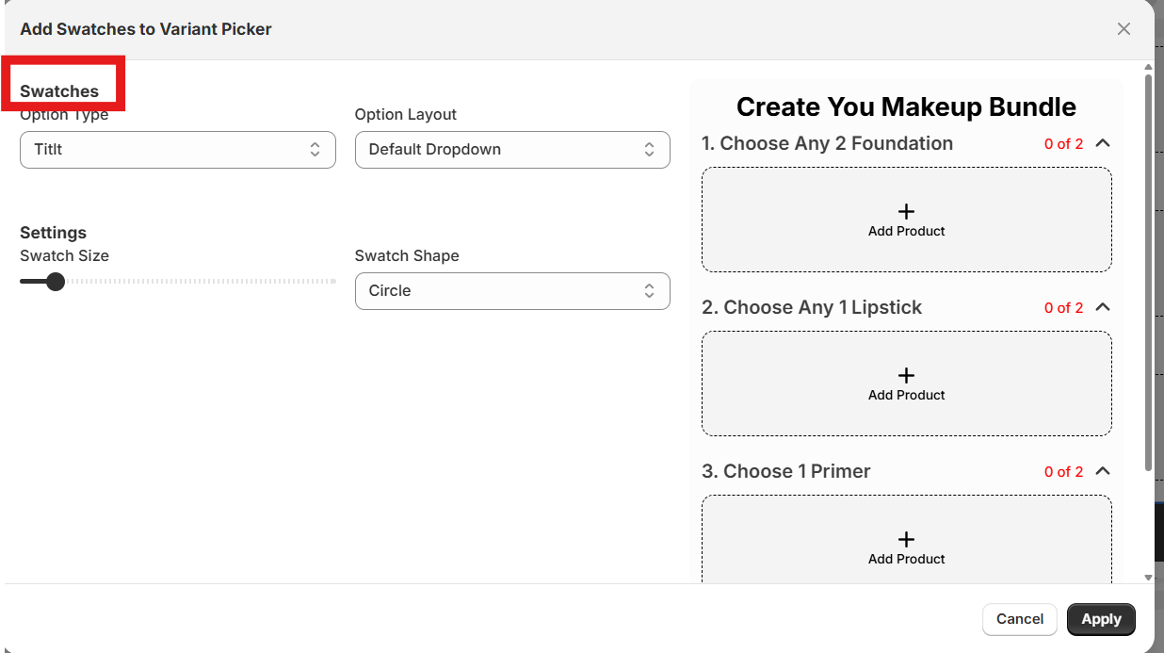
Task: Click the preview scrollbar down arrow
Action: pyautogui.click(x=1148, y=577)
